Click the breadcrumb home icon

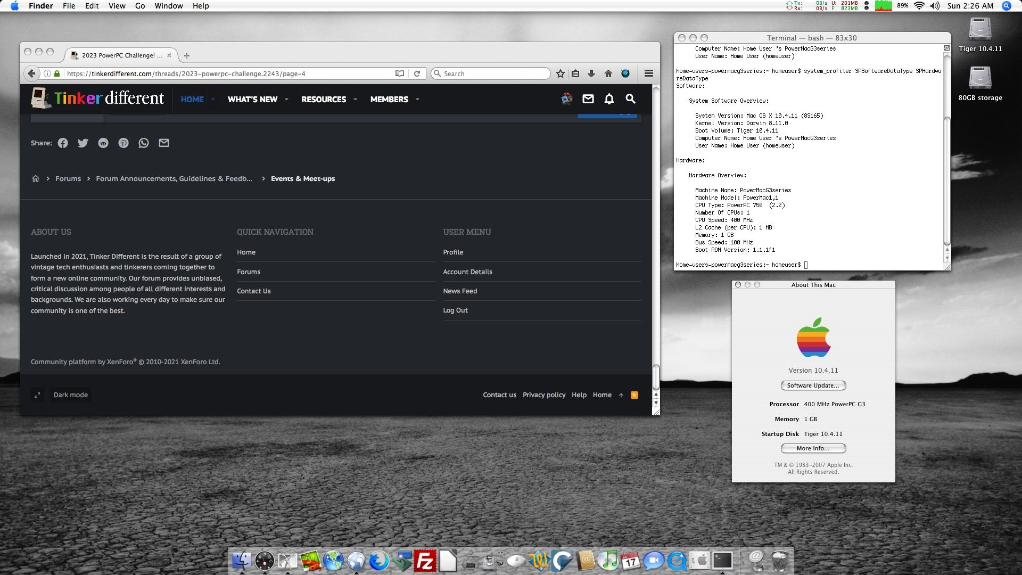[x=36, y=178]
